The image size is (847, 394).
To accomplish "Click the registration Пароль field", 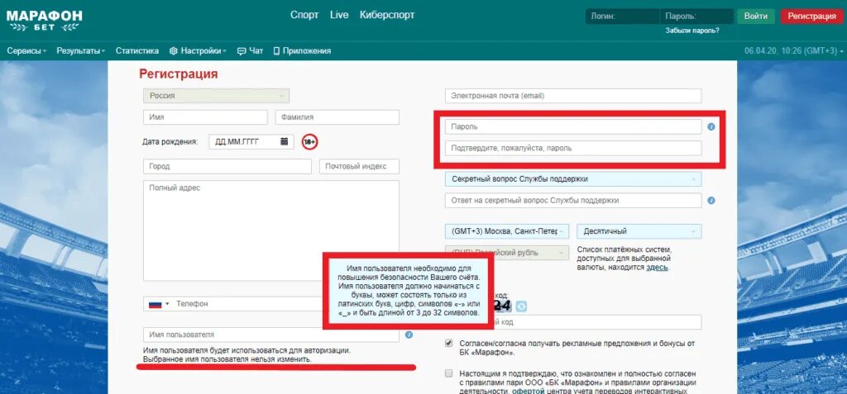I will [573, 126].
